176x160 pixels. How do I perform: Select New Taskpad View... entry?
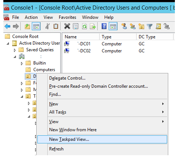[102, 139]
